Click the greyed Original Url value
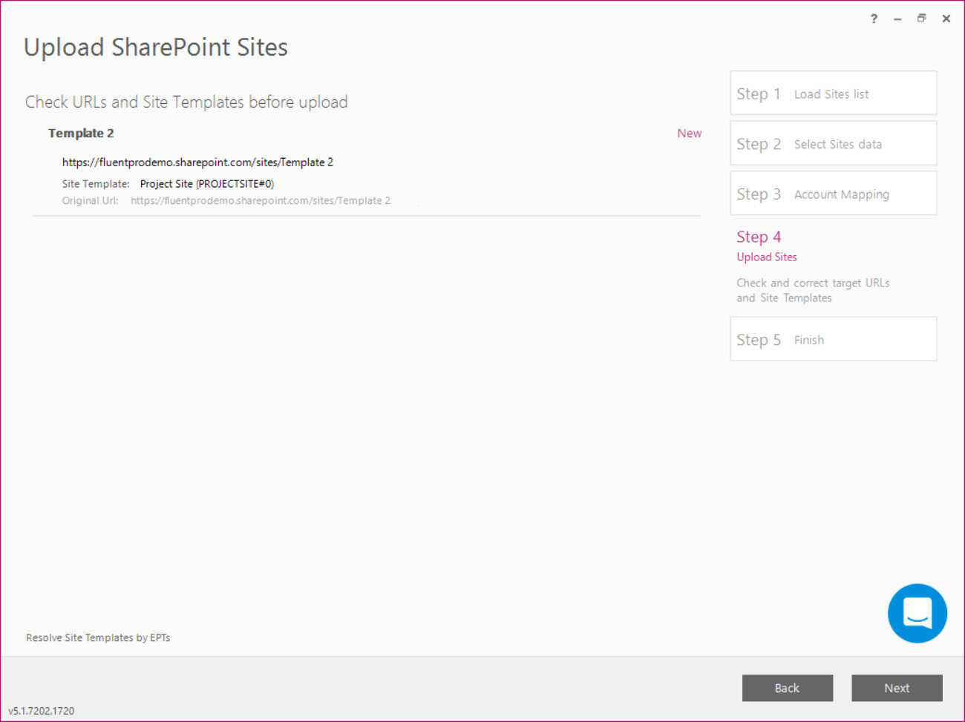965x722 pixels. (x=261, y=200)
